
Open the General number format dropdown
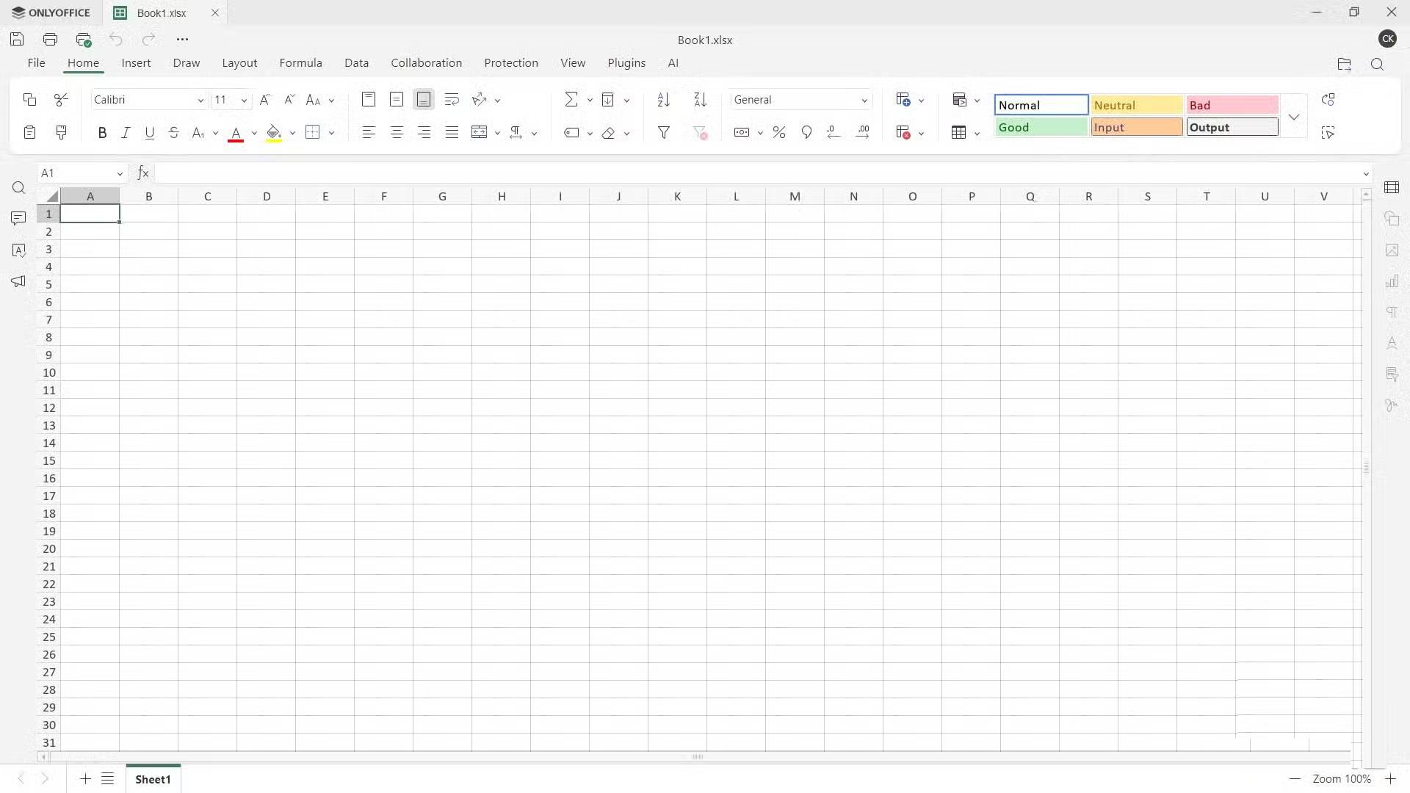(x=864, y=101)
